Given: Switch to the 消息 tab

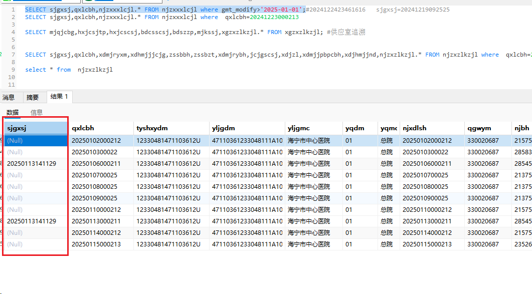Looking at the screenshot, I should [x=9, y=97].
